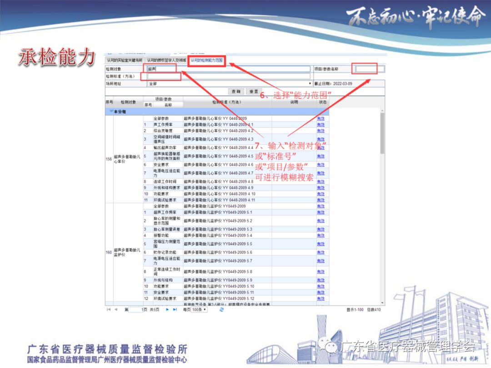Focus the 检测对象 input field

228,69
